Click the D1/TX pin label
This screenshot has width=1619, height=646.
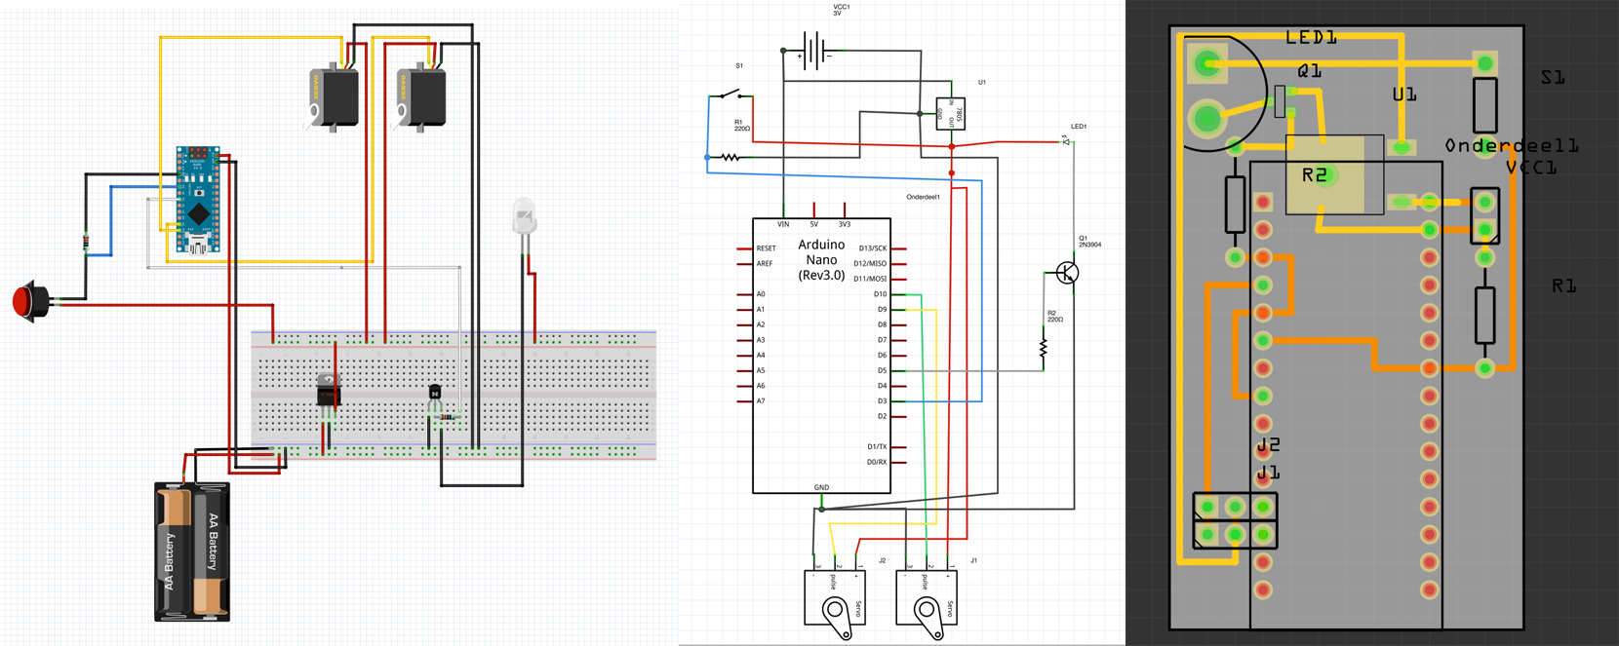[877, 446]
